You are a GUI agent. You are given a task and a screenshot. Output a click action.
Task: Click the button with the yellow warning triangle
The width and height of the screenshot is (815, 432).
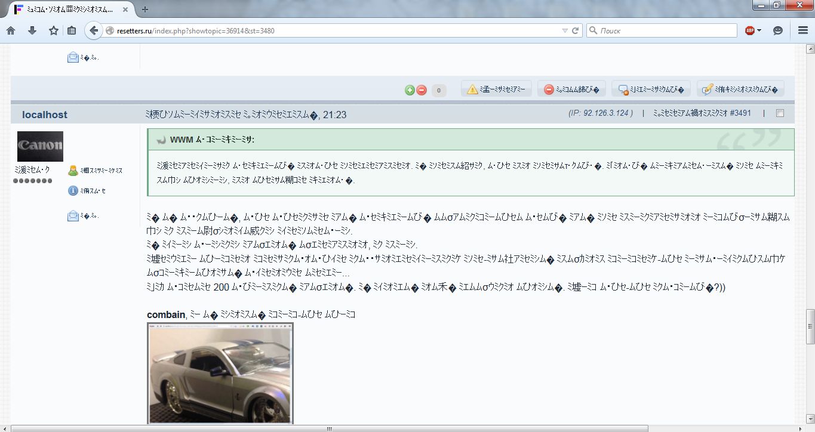(x=496, y=90)
